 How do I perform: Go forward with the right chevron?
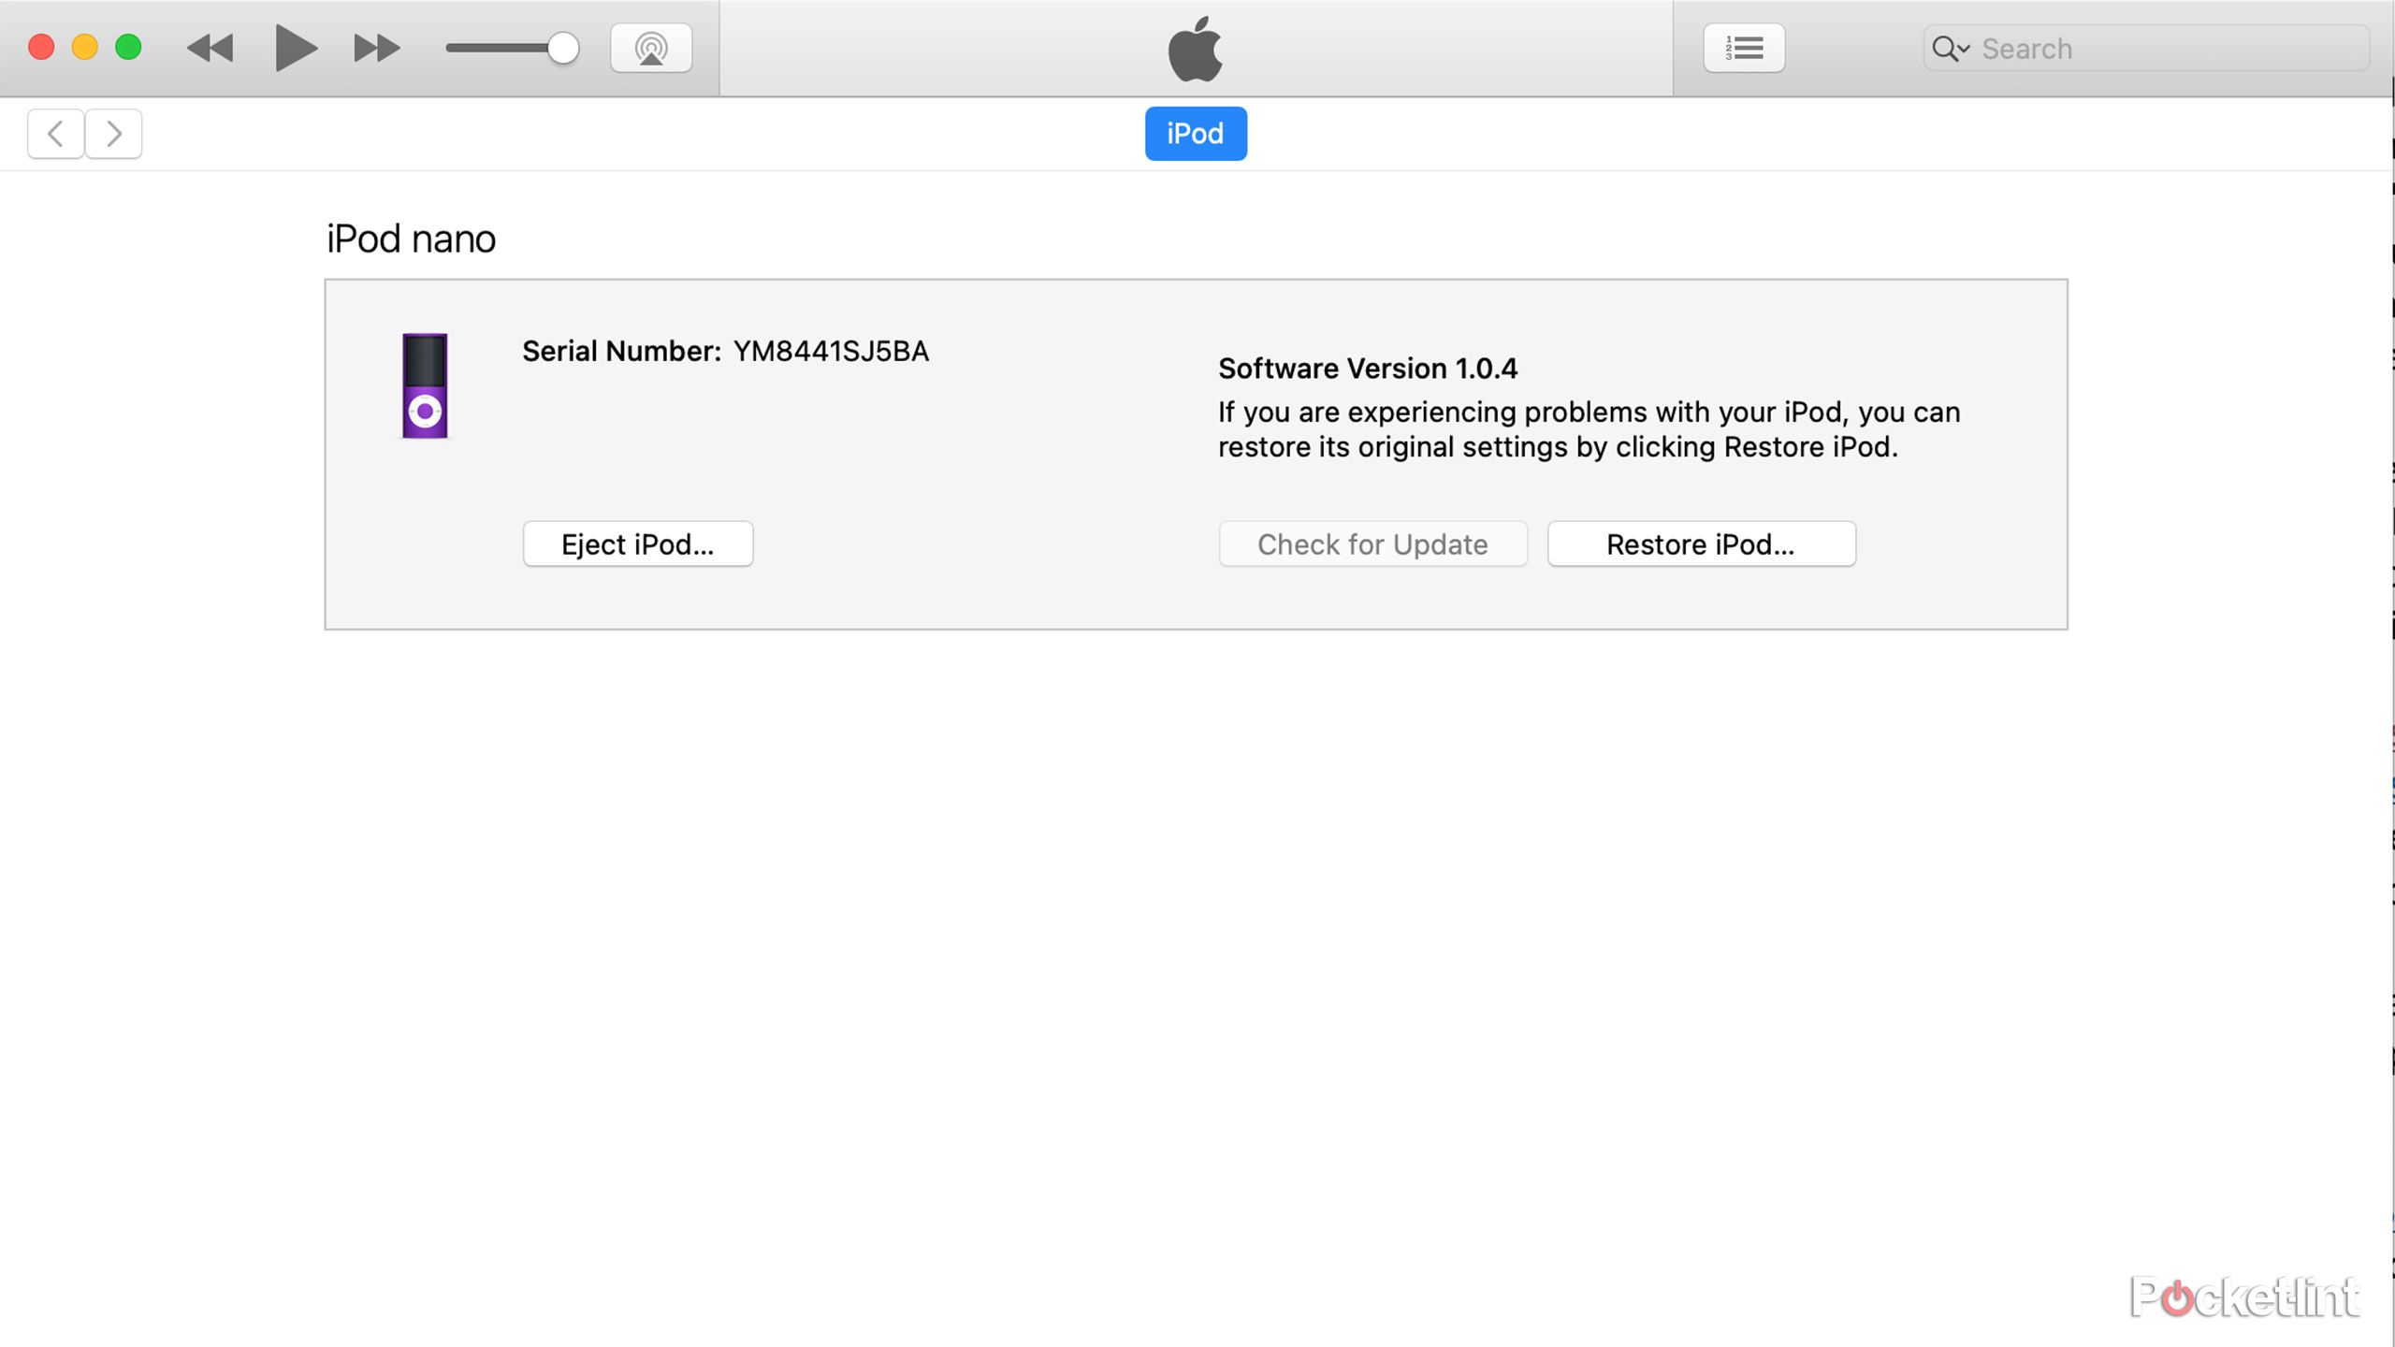114,134
